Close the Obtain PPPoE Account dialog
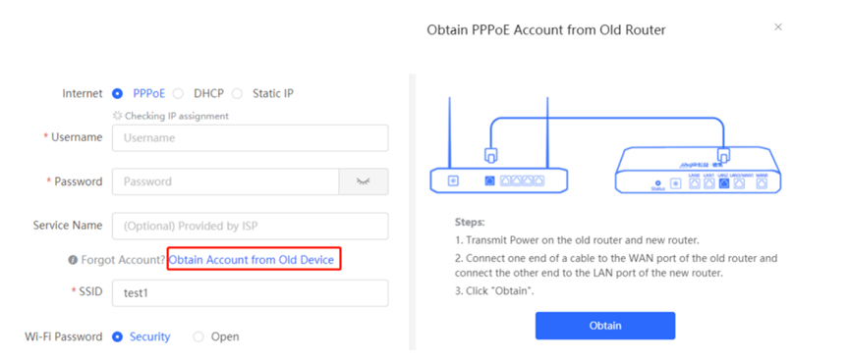848x360 pixels. [778, 27]
